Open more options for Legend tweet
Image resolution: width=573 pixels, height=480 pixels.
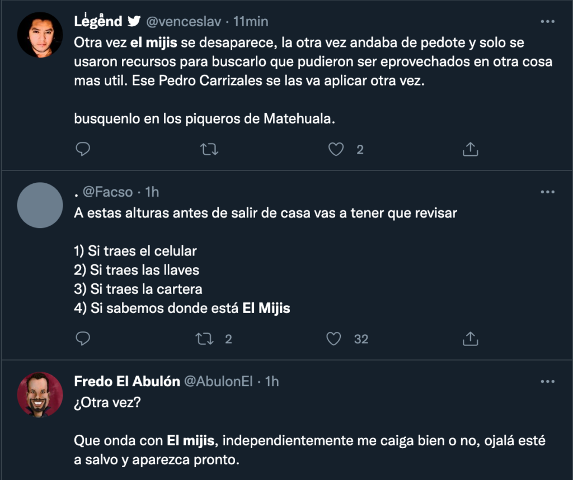[x=547, y=22]
